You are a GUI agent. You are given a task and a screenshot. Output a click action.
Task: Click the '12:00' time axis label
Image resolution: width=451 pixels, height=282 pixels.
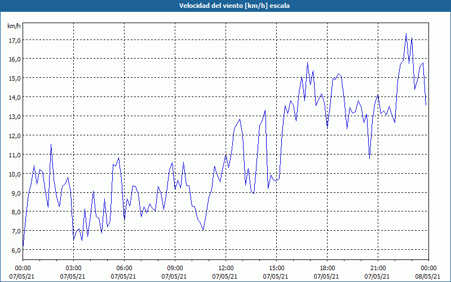pos(225,268)
